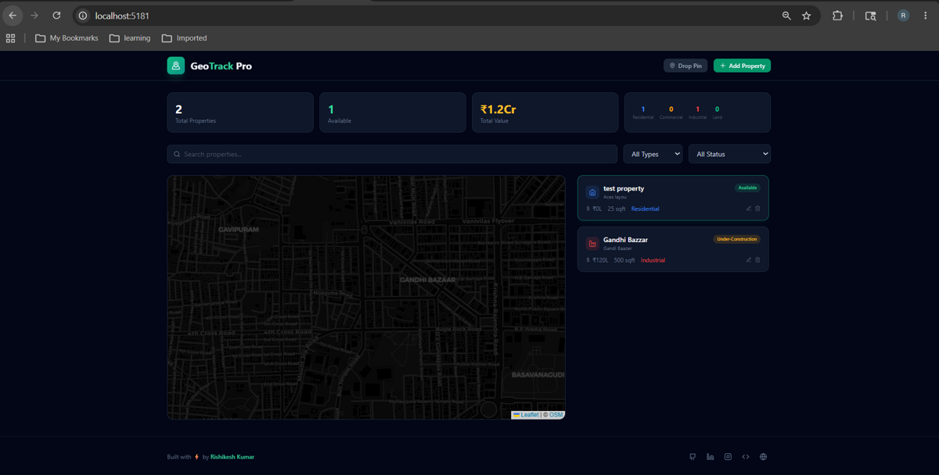Screen dimensions: 939x475
Task: Open the globe website icon in footer
Action: point(763,457)
